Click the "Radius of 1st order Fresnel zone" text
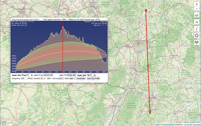Screen dimensions: 201x126 click(84, 20)
